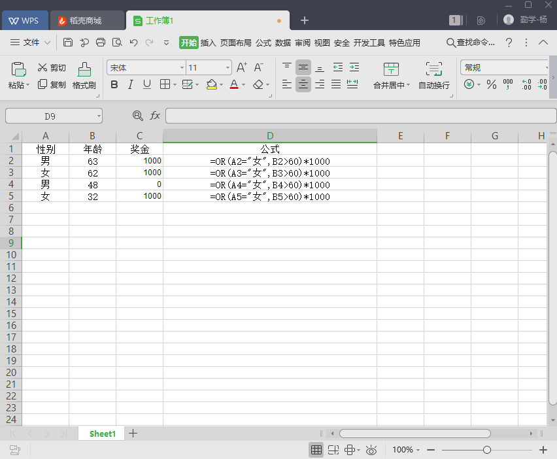This screenshot has height=459, width=557.
Task: Click the save icon in quick toolbar
Action: click(x=68, y=42)
